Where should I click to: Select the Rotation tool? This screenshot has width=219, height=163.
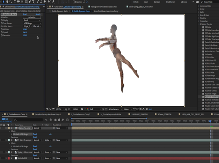click(x=15, y=2)
